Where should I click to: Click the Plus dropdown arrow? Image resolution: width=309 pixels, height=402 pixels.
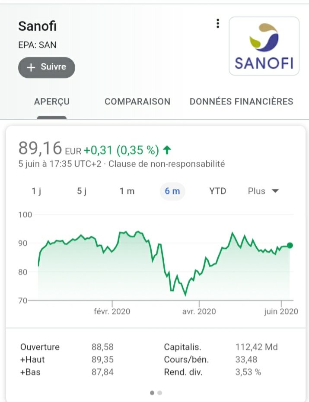pos(275,191)
